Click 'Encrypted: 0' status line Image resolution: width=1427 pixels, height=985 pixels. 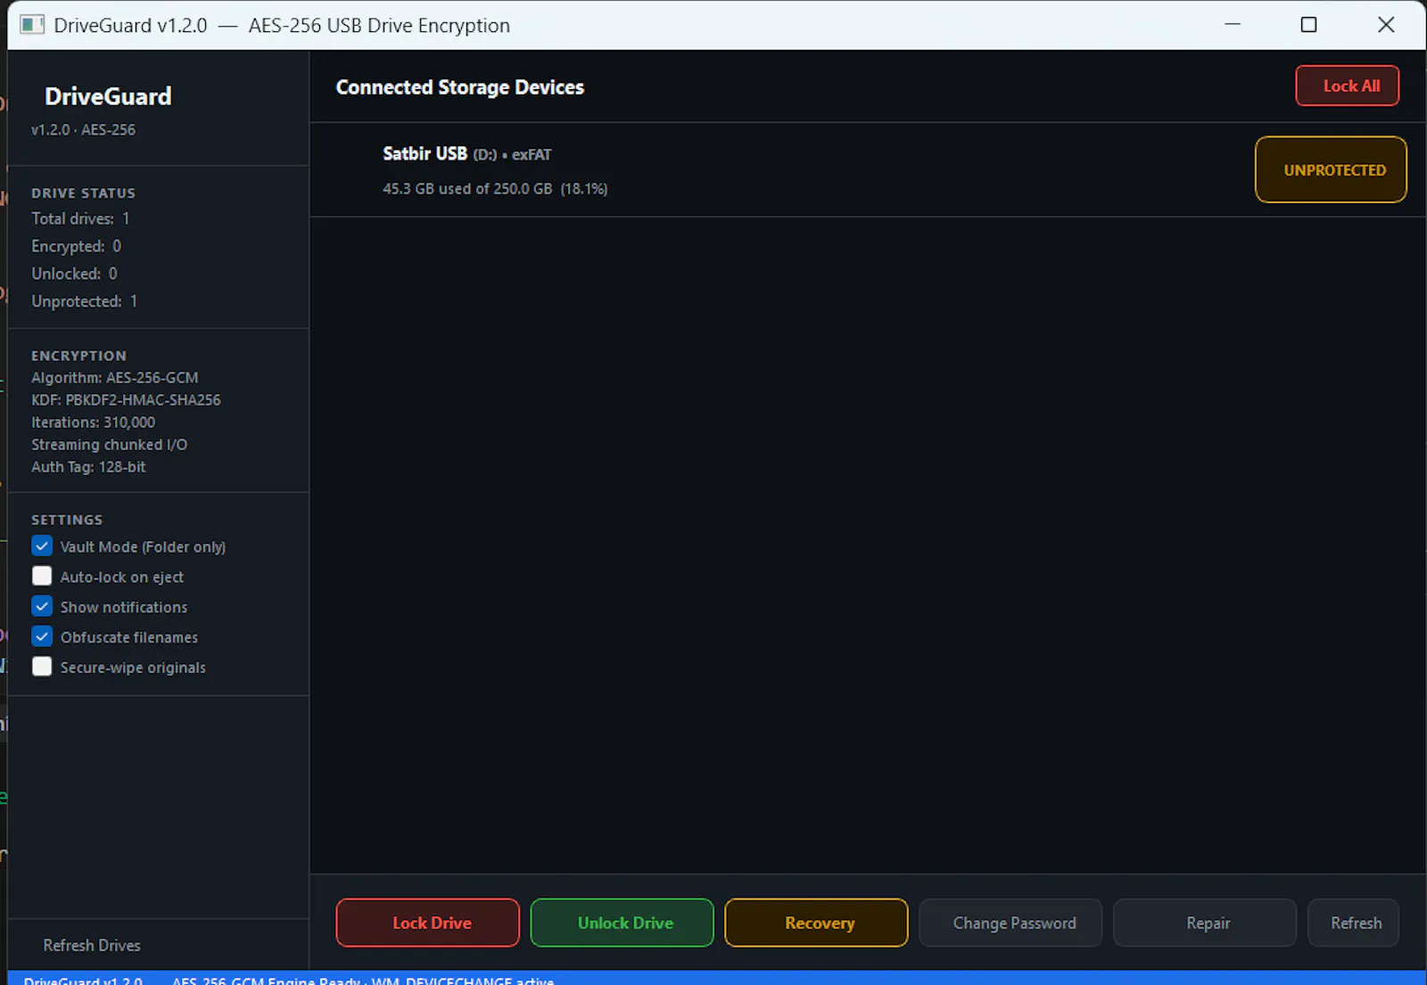pyautogui.click(x=77, y=246)
